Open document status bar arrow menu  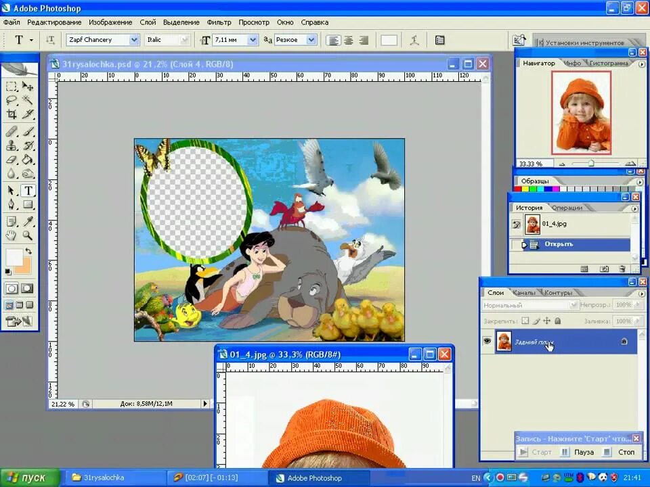click(x=204, y=403)
